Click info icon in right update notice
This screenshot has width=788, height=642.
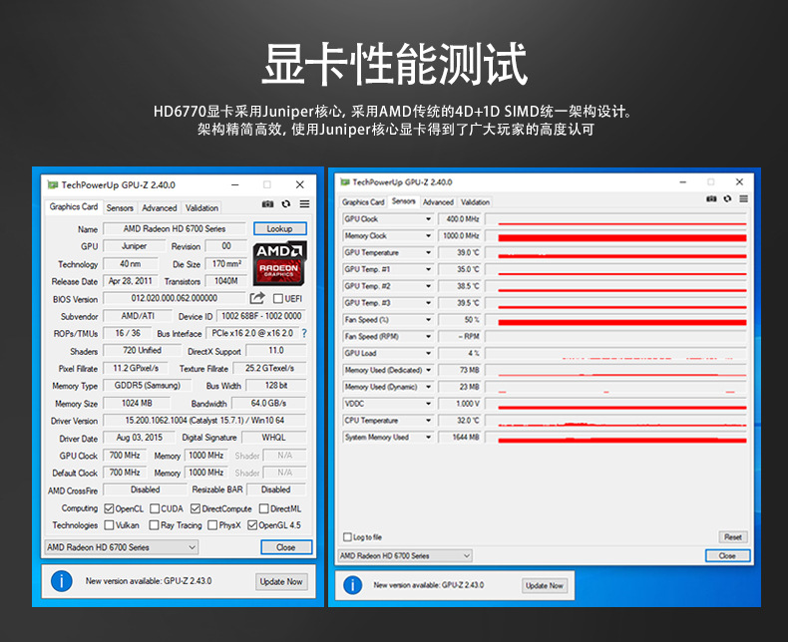(x=353, y=585)
